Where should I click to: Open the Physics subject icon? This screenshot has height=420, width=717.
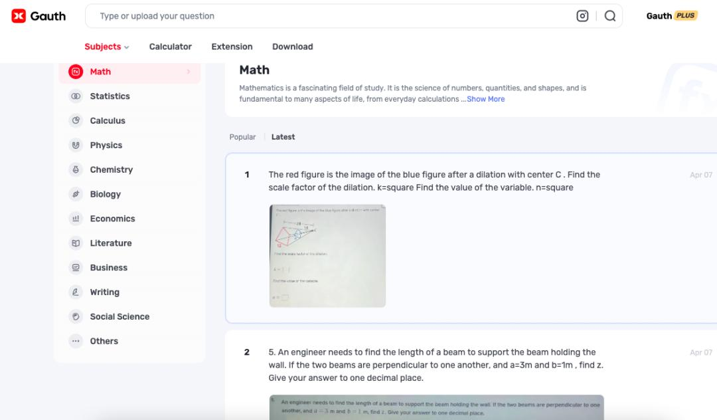click(x=76, y=145)
